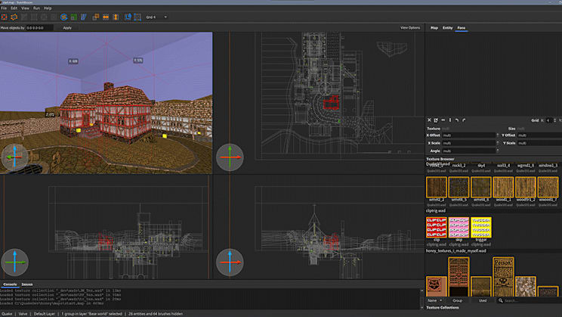The image size is (562, 317).
Task: Toggle the Used textures filter
Action: (483, 300)
